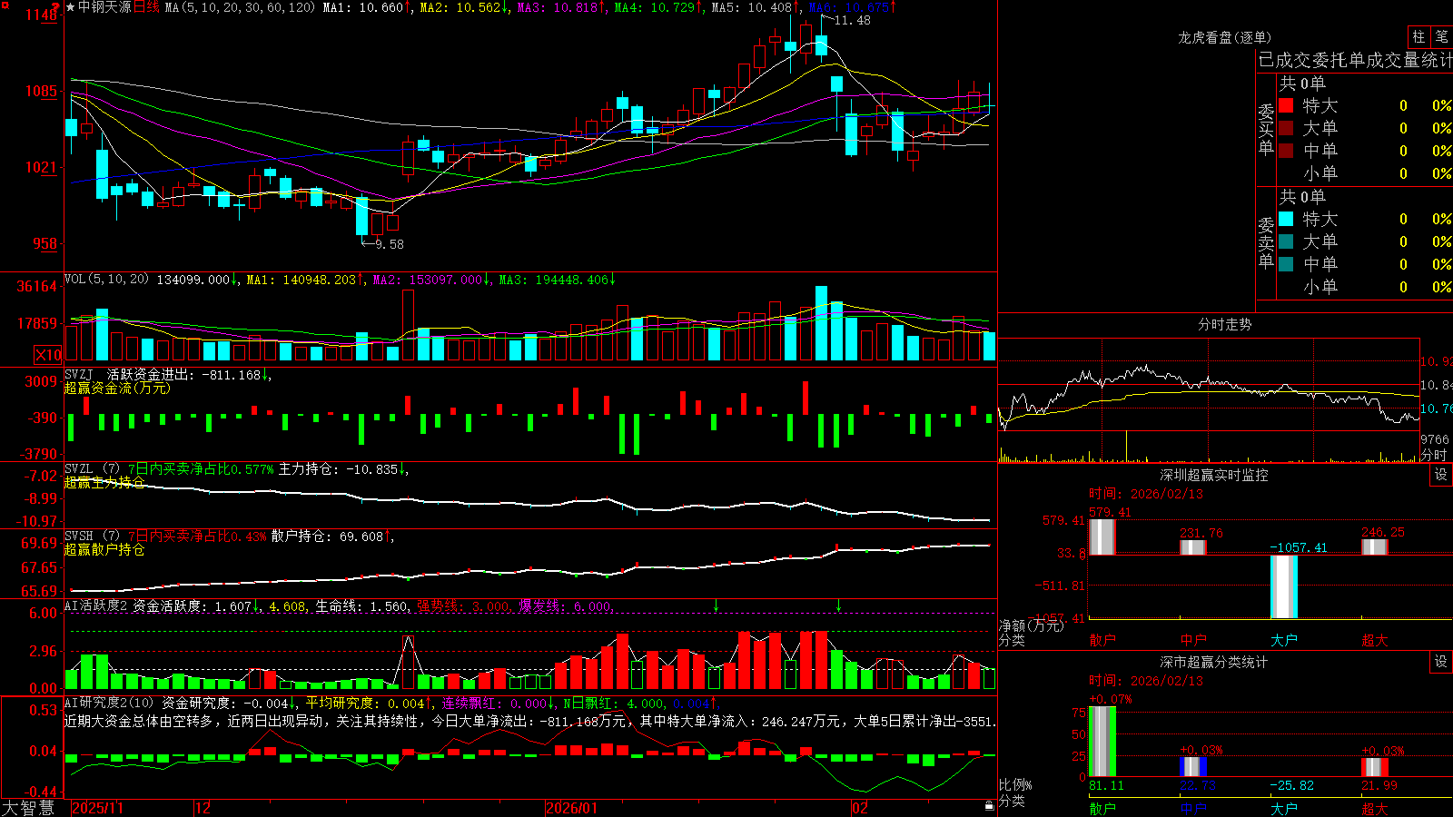Click the green MA4: 10.729 value
Viewport: 1453px width, 817px height.
pos(658,7)
